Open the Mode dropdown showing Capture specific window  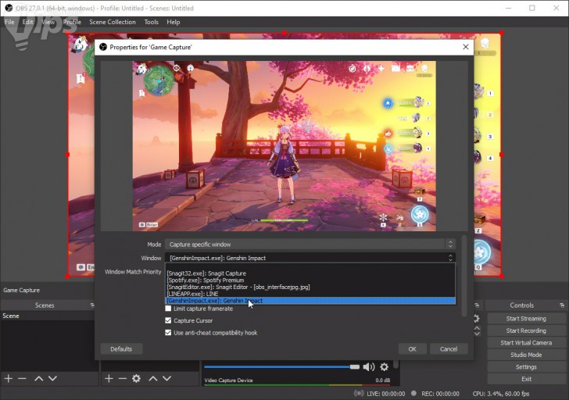(310, 245)
